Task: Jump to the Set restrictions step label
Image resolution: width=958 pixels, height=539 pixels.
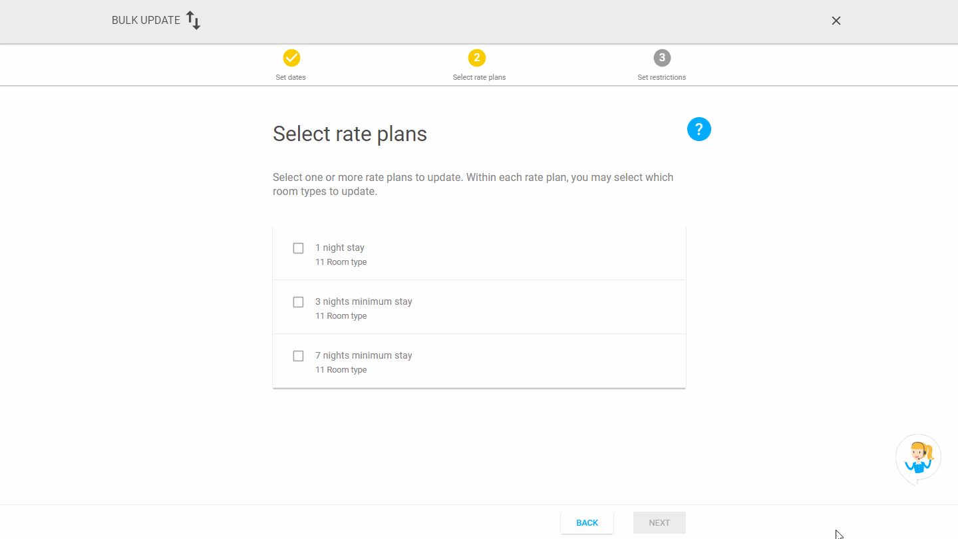Action: (x=661, y=77)
